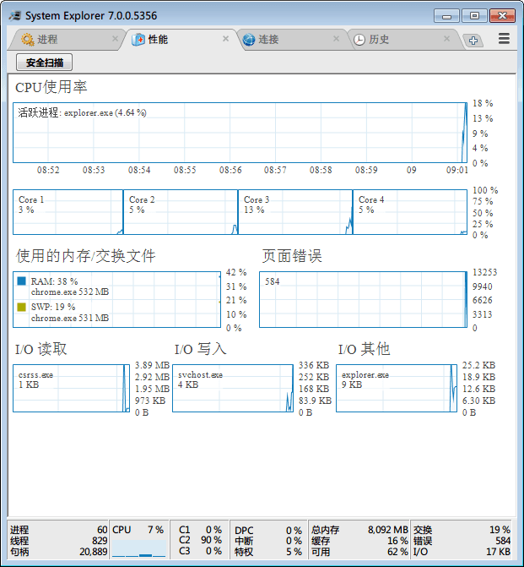This screenshot has height=567, width=524.
Task: Click the performance icon on 性能 tab
Action: point(138,40)
